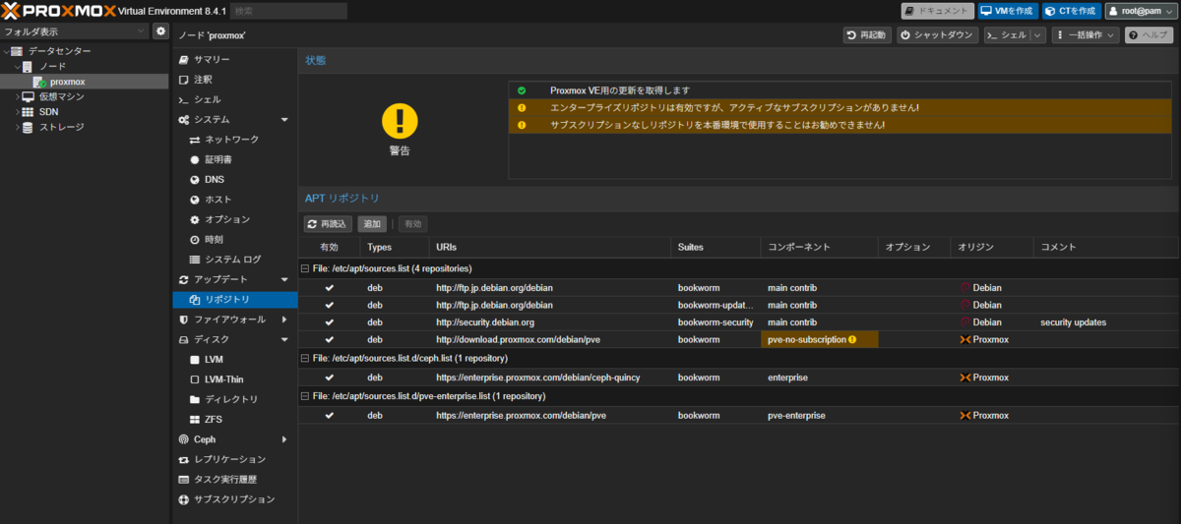This screenshot has width=1181, height=524.
Task: Click the ドキュメント button
Action: tap(938, 11)
